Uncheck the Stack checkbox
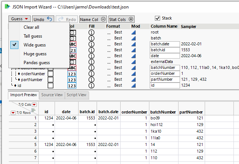The image size is (239, 164). 157,18
